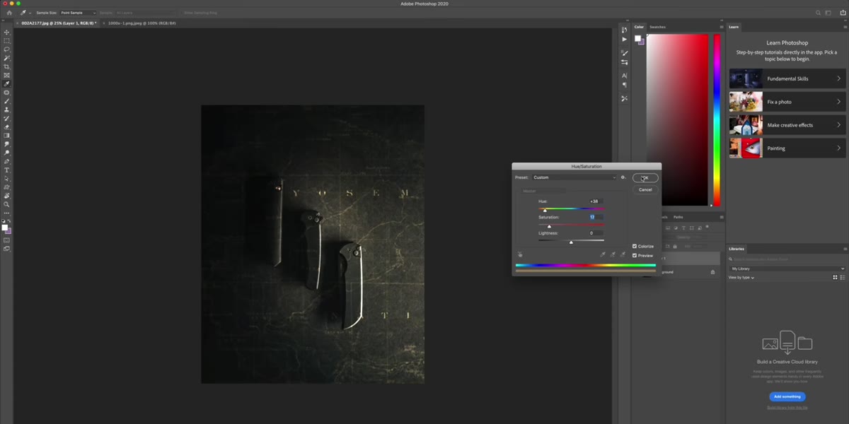Click the Background layer lock icon

click(712, 272)
